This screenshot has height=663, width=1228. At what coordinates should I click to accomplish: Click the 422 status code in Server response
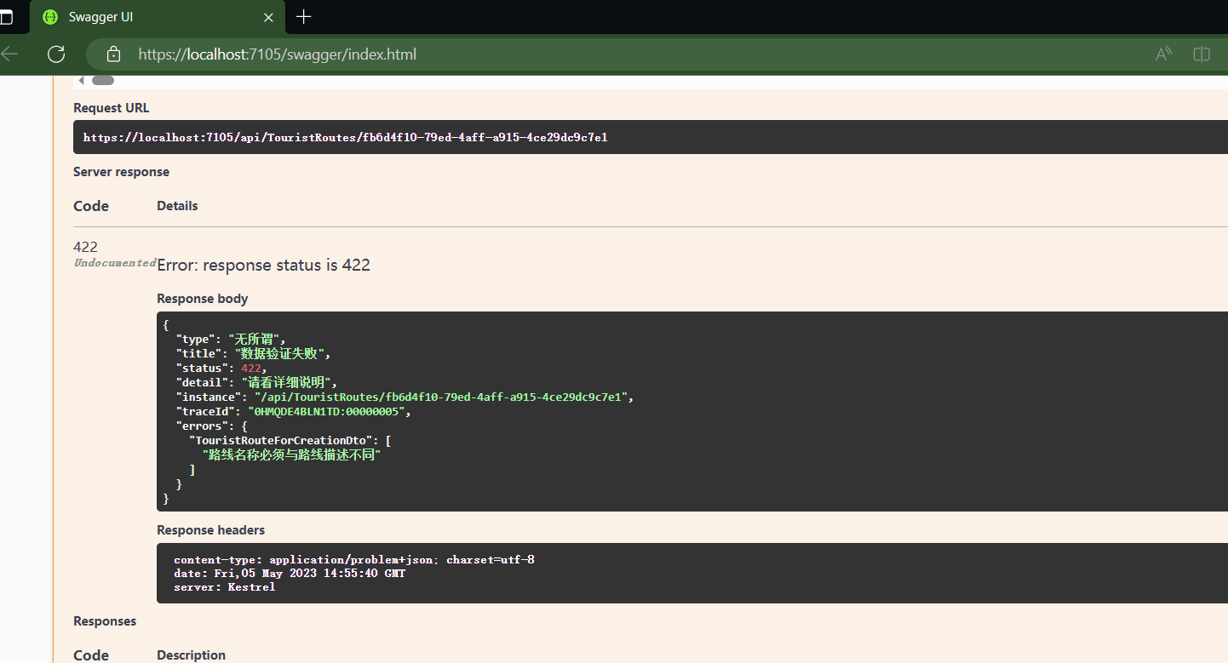(86, 247)
